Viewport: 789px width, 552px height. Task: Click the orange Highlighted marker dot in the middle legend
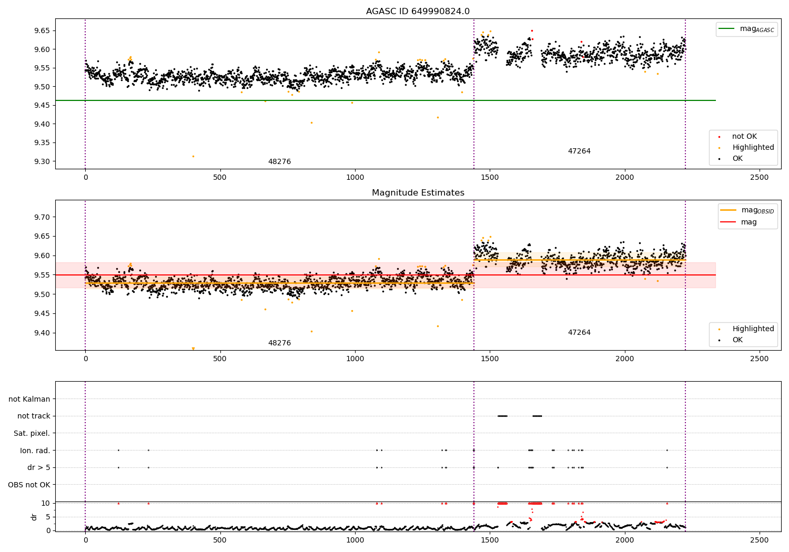coord(719,329)
